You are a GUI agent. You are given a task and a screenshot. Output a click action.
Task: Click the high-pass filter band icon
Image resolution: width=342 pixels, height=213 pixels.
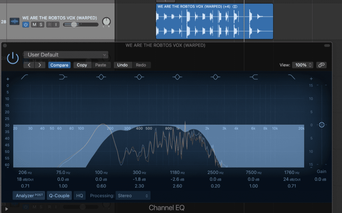coord(25,77)
